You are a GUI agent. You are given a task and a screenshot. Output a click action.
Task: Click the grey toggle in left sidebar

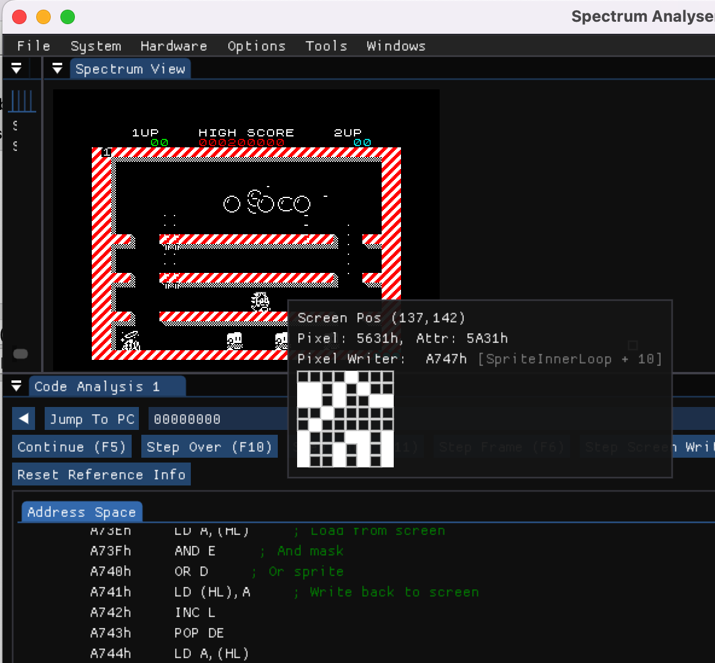tap(21, 354)
